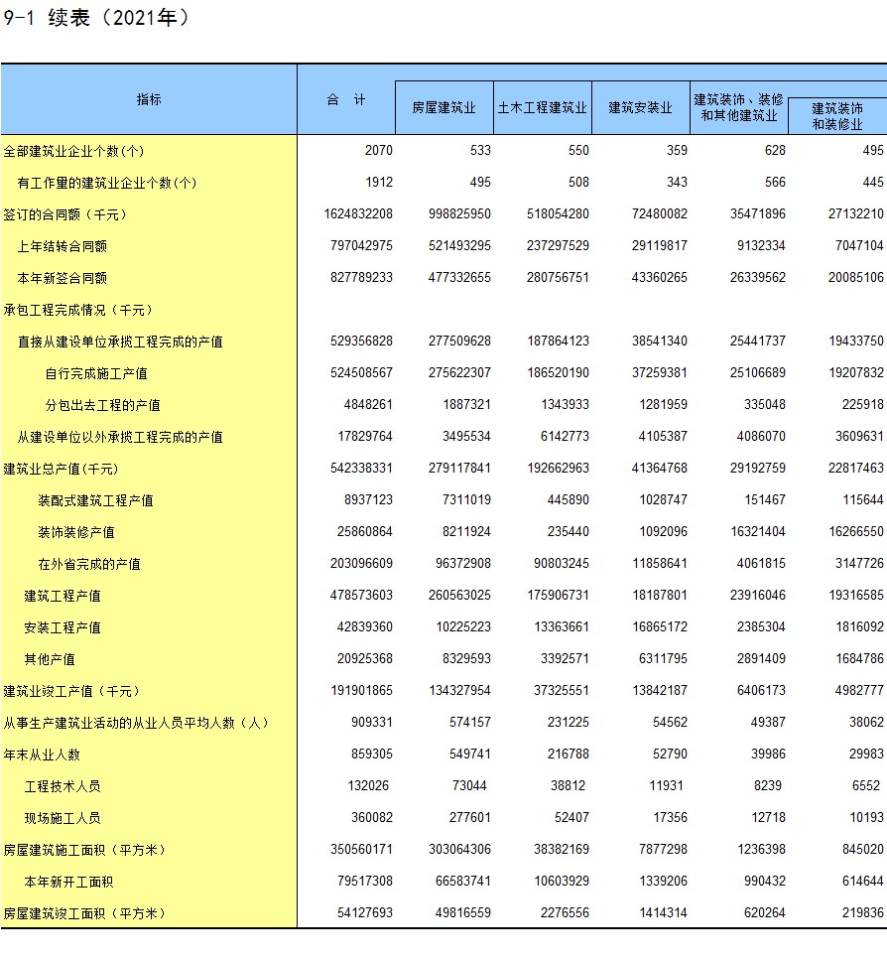Select cell value 998825950
This screenshot has width=887, height=961.
tap(459, 214)
